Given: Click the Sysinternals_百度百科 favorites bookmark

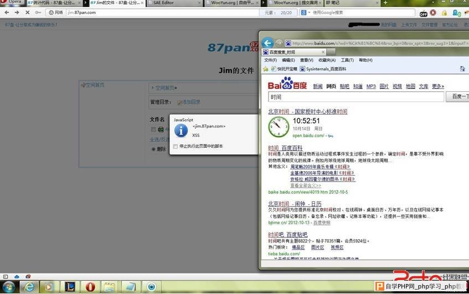Looking at the screenshot, I should [323, 69].
